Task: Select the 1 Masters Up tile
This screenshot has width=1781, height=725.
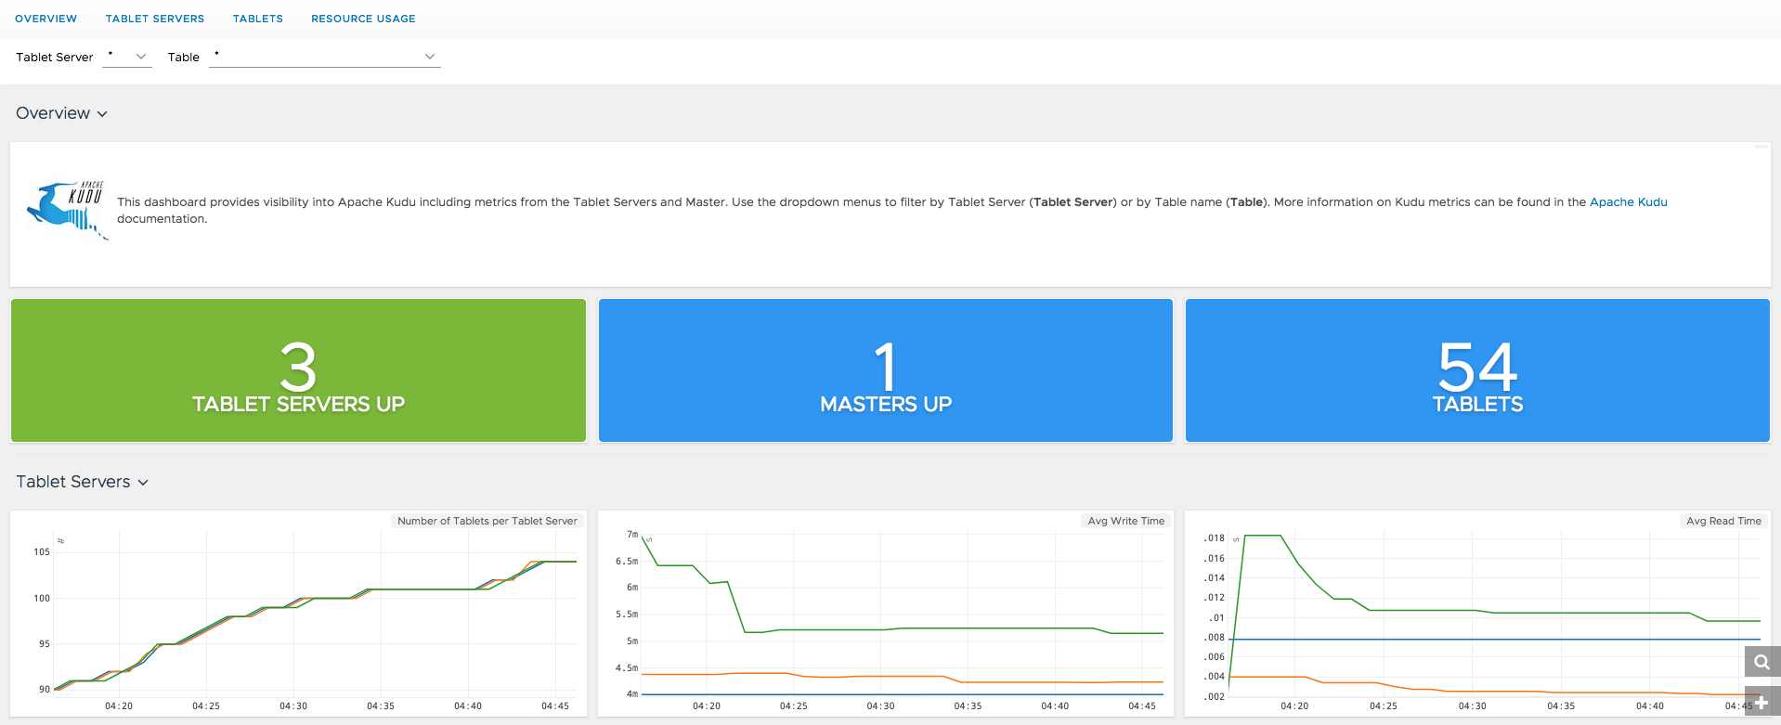Action: [x=886, y=370]
